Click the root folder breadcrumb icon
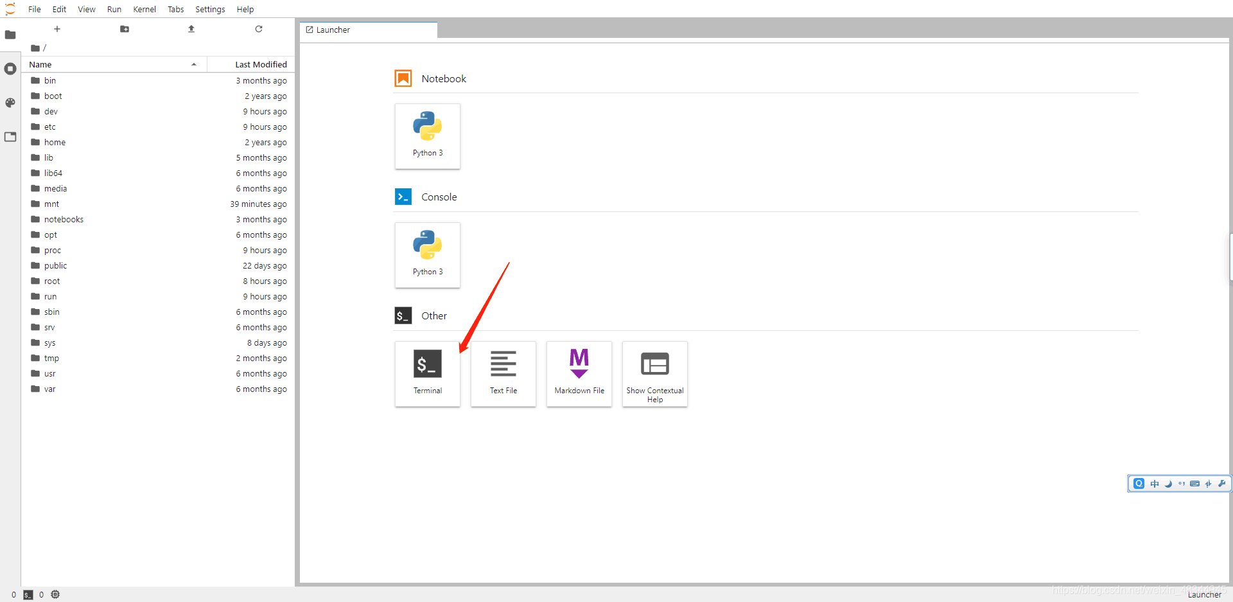This screenshot has width=1233, height=602. coord(36,48)
